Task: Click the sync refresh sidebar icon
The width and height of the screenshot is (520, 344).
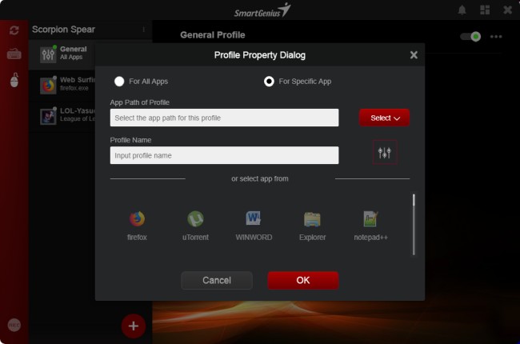Action: click(14, 30)
